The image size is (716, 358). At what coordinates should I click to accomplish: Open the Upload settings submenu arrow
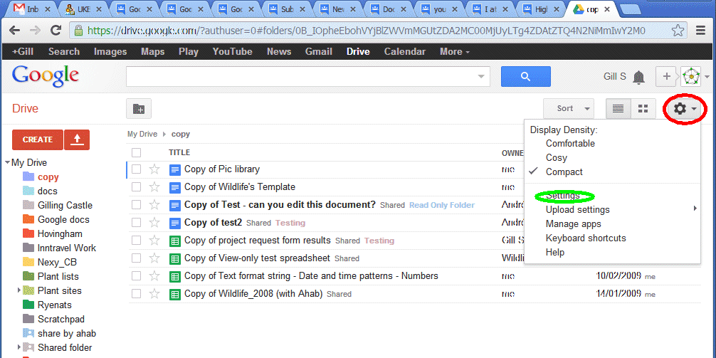click(x=695, y=209)
